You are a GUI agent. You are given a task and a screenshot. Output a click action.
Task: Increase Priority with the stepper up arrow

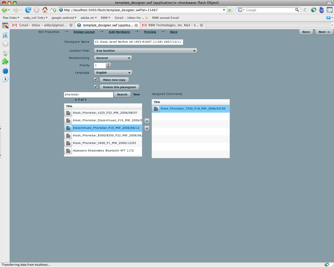point(108,64)
